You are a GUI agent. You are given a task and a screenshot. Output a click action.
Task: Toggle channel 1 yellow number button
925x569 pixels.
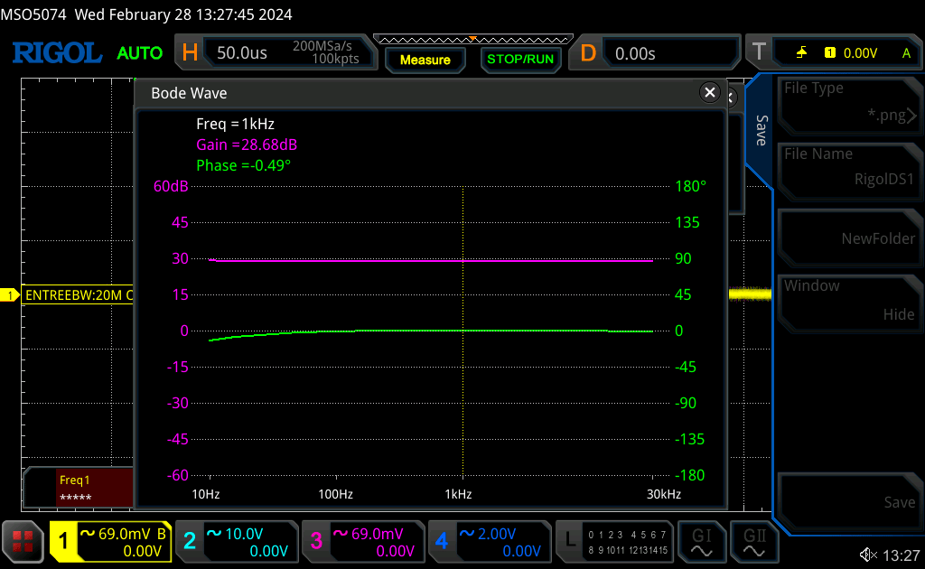[63, 541]
